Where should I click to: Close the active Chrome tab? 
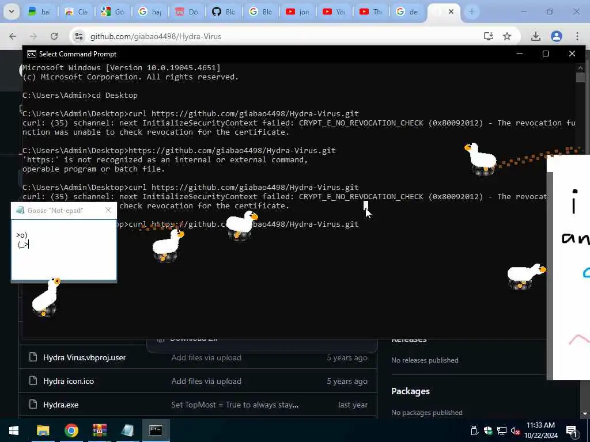[451, 12]
